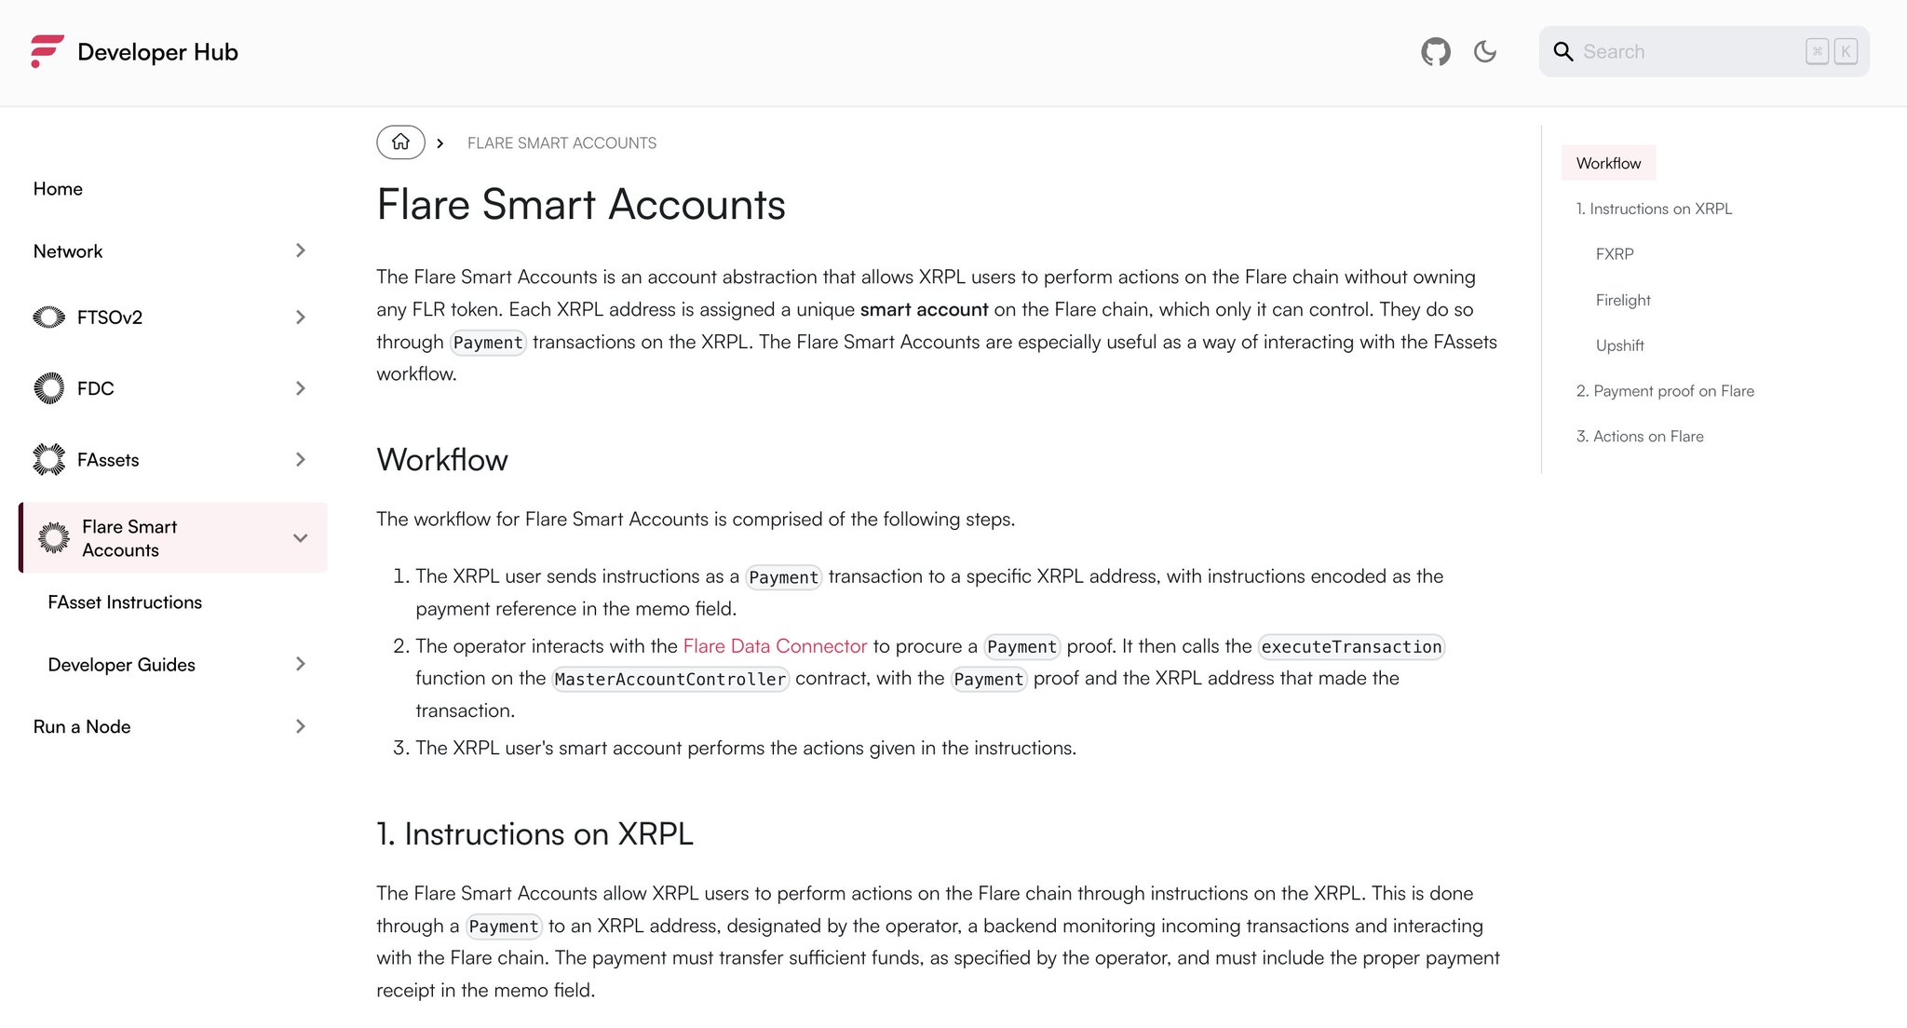The height and width of the screenshot is (1028, 1907).
Task: Click the magnifying glass search icon
Action: coord(1563,52)
